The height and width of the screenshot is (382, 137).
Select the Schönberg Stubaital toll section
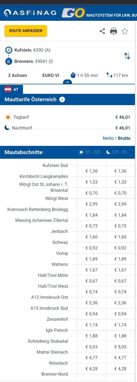pos(48,341)
